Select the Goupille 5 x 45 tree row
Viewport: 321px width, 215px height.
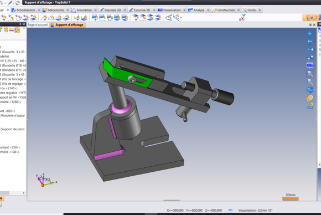tap(13, 75)
